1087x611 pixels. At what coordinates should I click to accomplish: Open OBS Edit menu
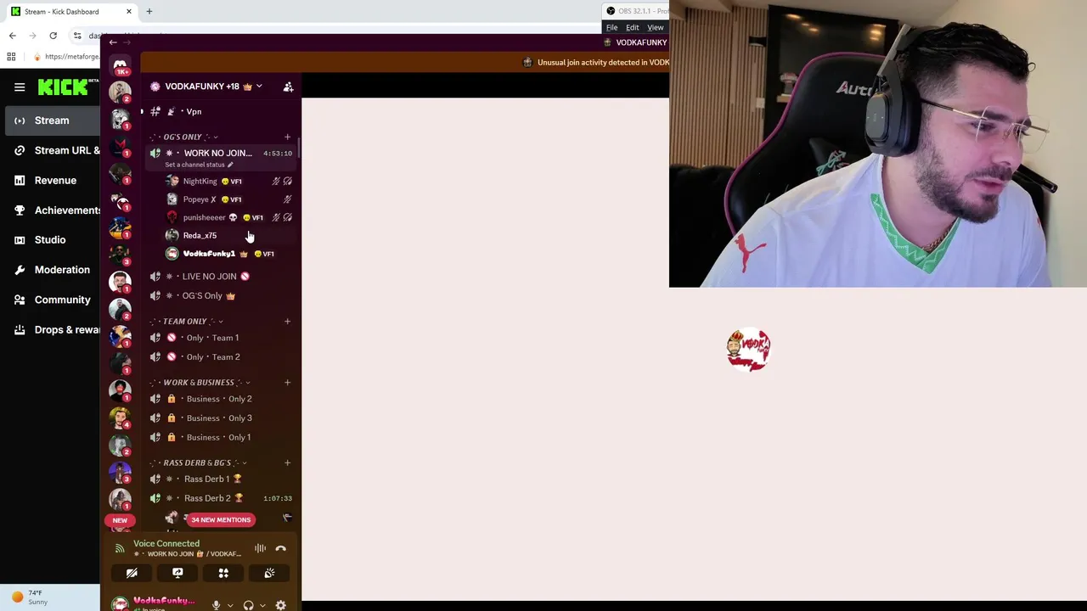click(x=633, y=27)
